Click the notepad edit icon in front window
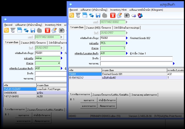The width and height of the screenshot is (185, 129). [x=119, y=16]
